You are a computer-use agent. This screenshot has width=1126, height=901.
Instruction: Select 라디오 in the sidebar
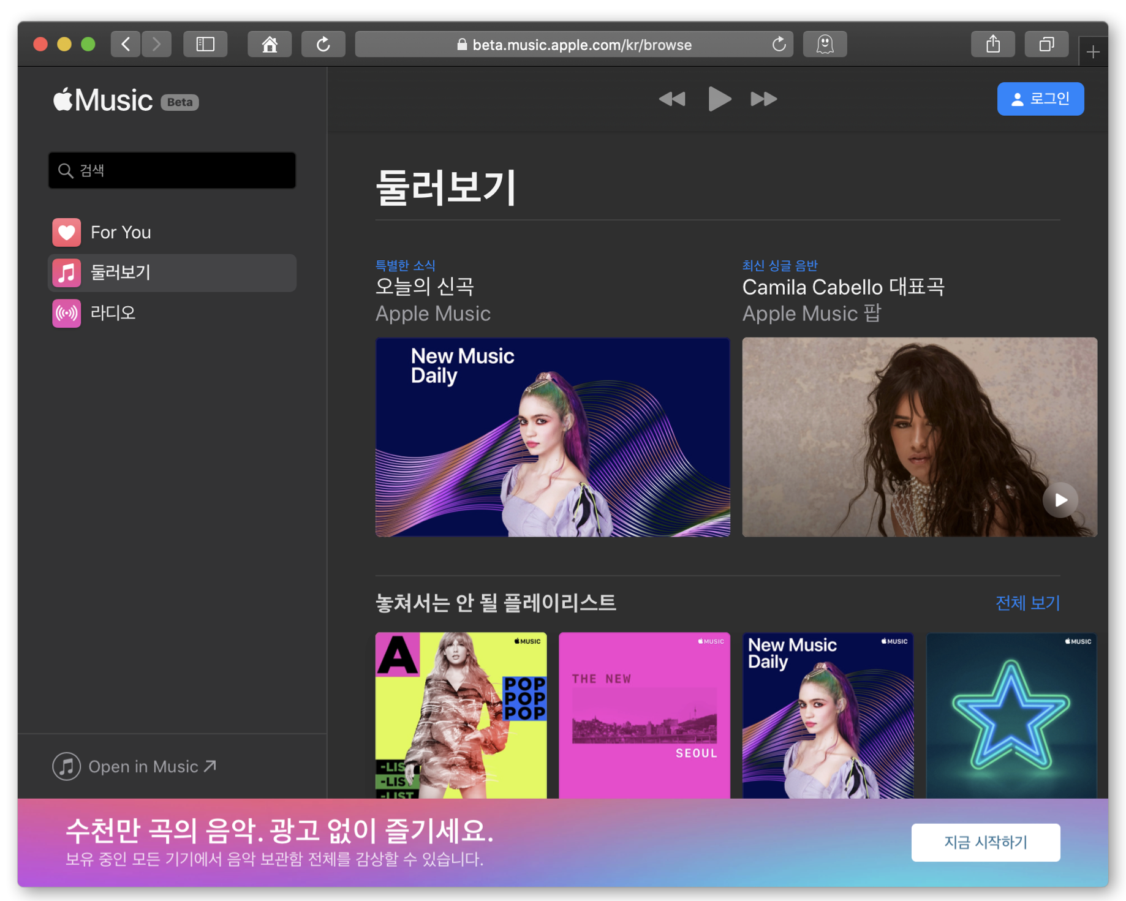click(x=172, y=313)
